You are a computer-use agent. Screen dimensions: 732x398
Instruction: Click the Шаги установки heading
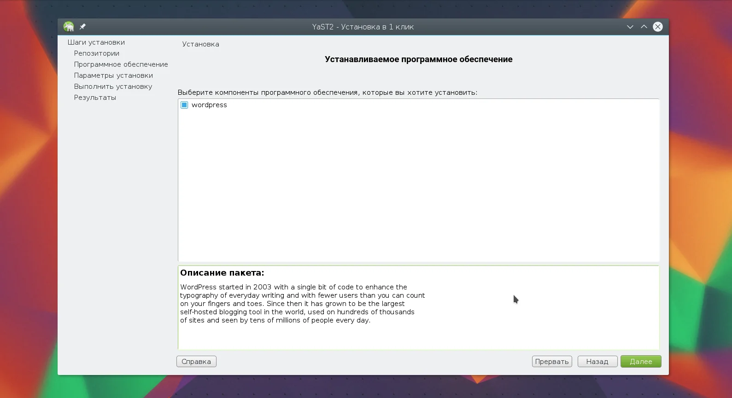click(x=96, y=42)
